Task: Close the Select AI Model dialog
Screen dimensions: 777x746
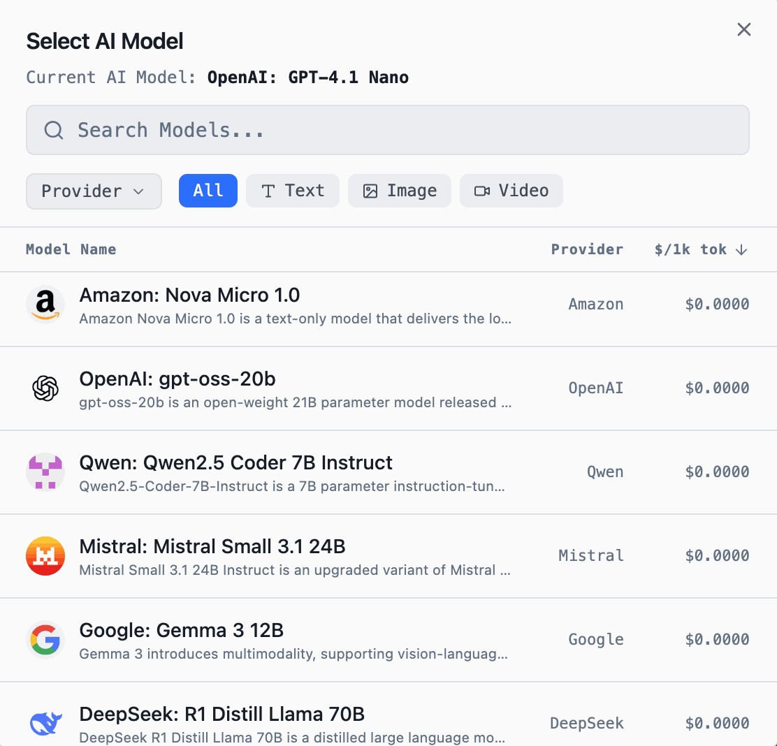Action: [744, 29]
